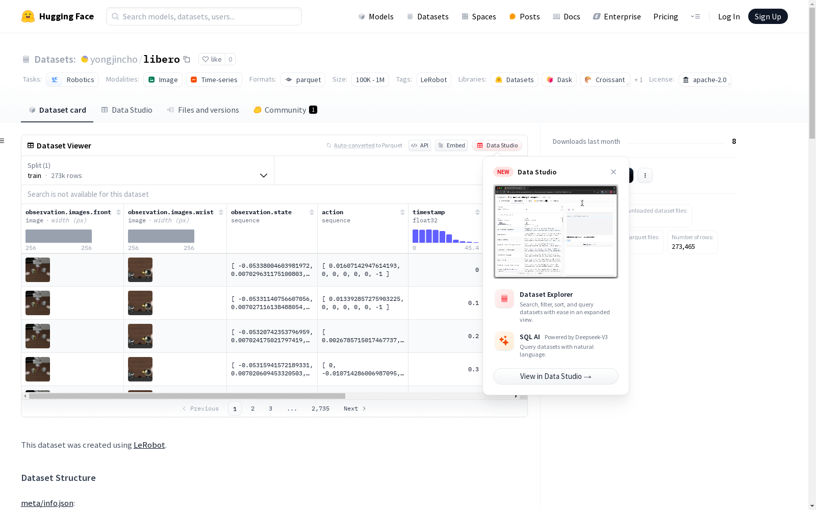Open the yongjincho user avatar
816x510 pixels.
(85, 60)
